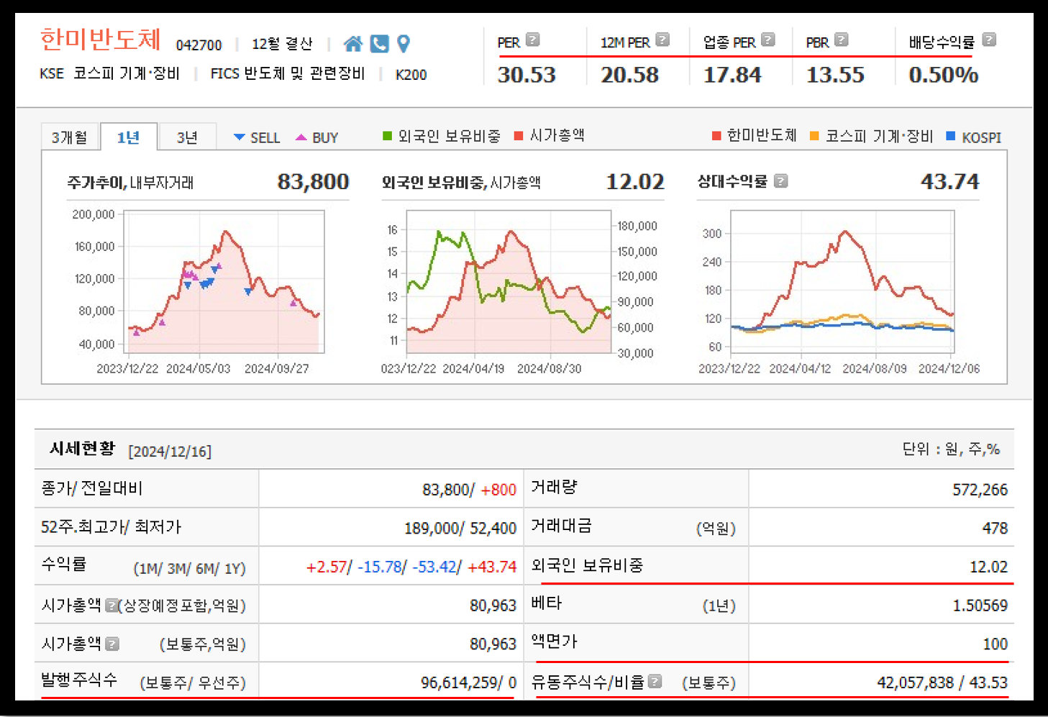Click the map location pin icon
The width and height of the screenshot is (1048, 717).
pyautogui.click(x=404, y=44)
